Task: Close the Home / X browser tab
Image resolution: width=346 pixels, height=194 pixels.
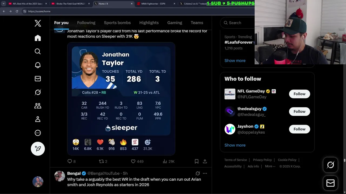Action: click(132, 4)
